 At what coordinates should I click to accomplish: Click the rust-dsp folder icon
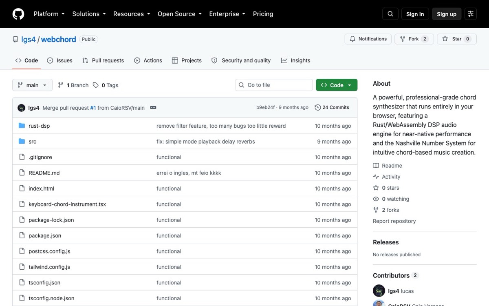[22, 126]
